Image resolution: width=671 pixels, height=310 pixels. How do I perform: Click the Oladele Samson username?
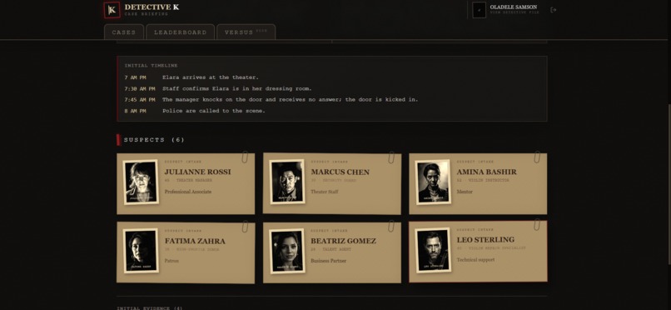[x=513, y=7]
